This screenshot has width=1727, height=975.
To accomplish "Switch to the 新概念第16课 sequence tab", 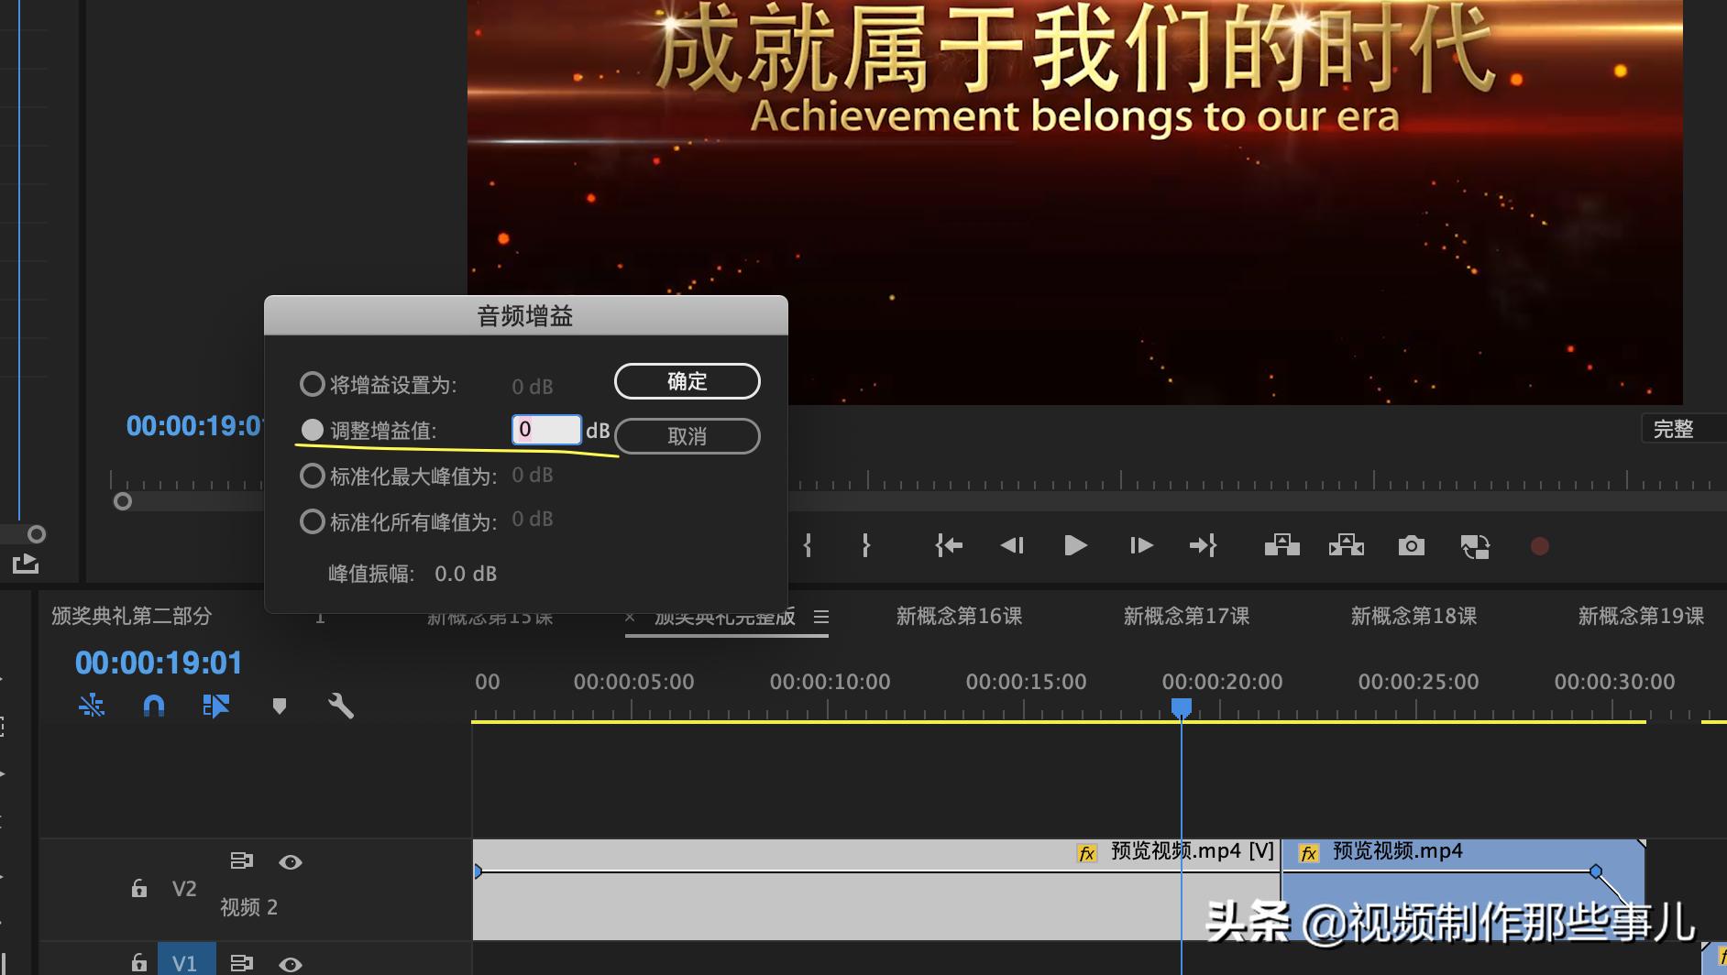I will point(957,616).
